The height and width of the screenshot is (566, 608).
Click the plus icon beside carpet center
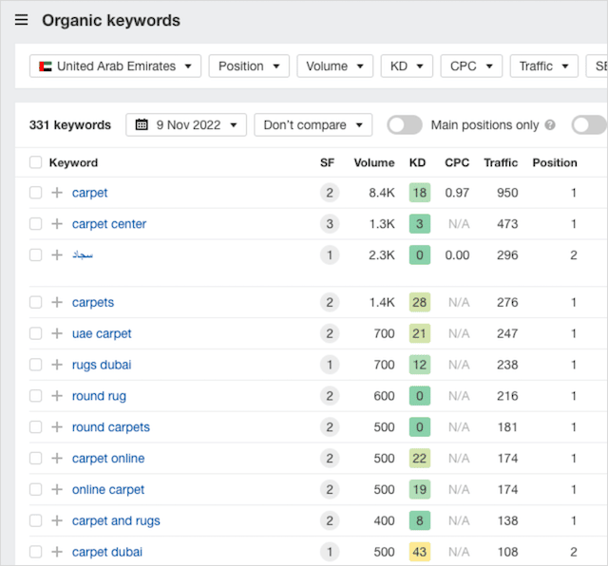click(x=56, y=224)
